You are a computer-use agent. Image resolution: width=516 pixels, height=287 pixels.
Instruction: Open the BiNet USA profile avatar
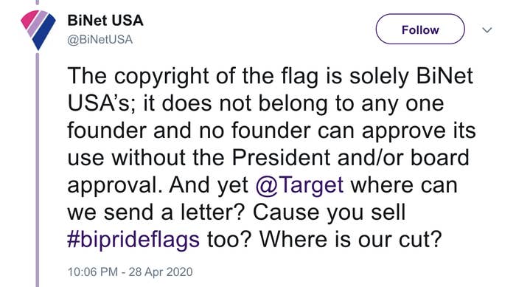[x=38, y=30]
